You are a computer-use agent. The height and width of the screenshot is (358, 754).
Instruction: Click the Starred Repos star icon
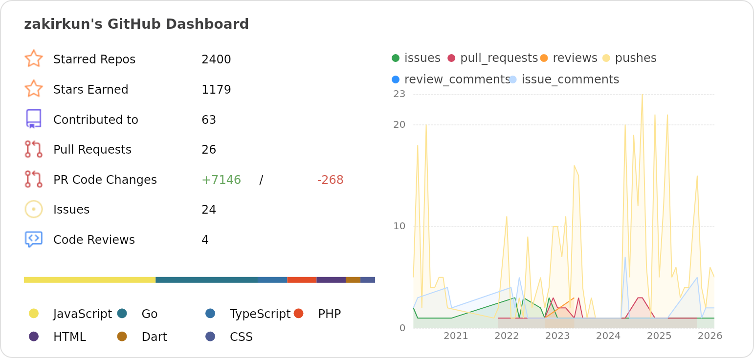tap(33, 59)
